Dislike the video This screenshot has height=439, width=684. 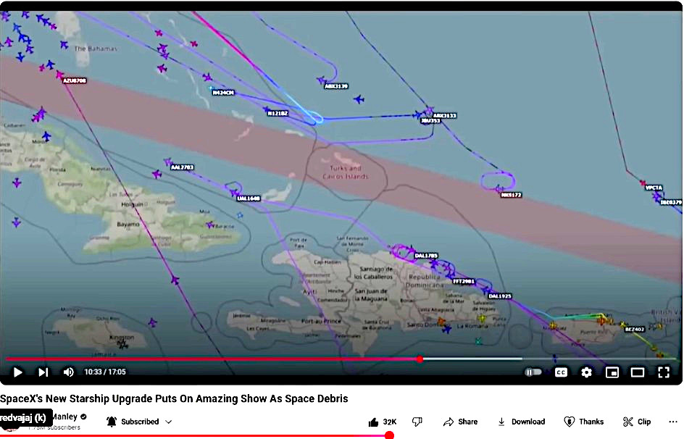417,422
